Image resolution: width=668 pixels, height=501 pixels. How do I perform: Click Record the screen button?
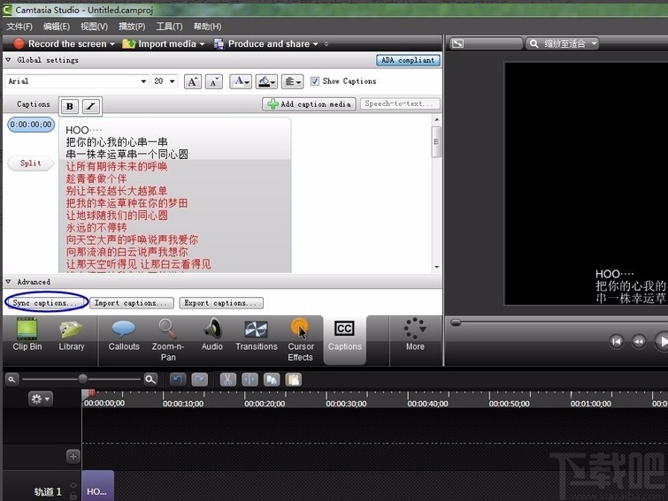[x=59, y=44]
